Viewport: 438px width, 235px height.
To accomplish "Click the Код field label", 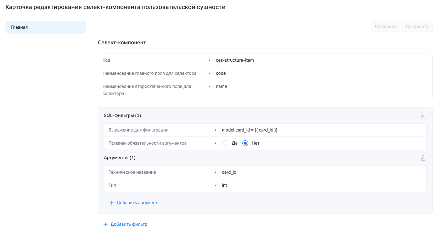I will (x=106, y=60).
